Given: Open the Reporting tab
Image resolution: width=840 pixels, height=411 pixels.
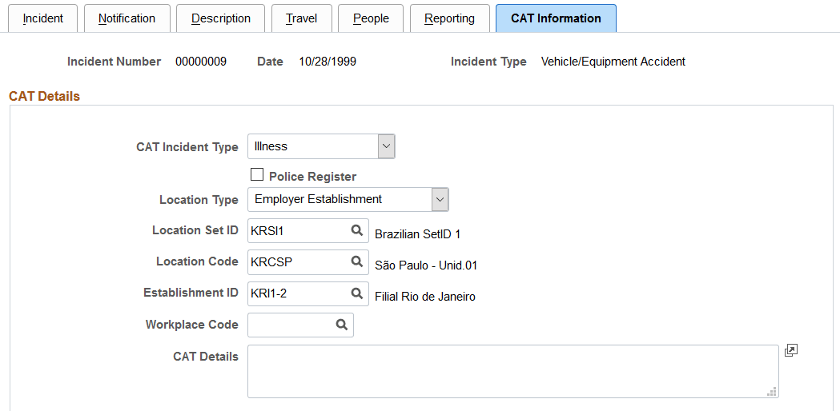Looking at the screenshot, I should [450, 18].
